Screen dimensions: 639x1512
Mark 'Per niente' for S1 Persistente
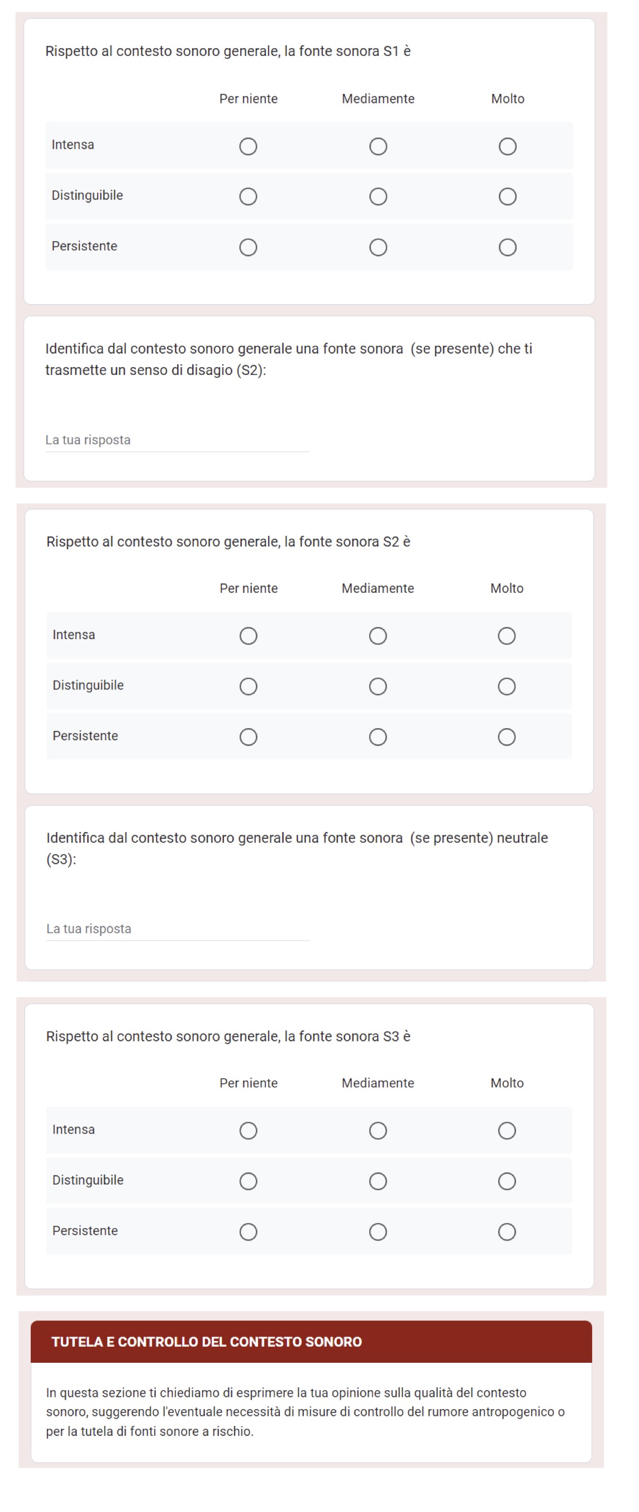coord(248,247)
